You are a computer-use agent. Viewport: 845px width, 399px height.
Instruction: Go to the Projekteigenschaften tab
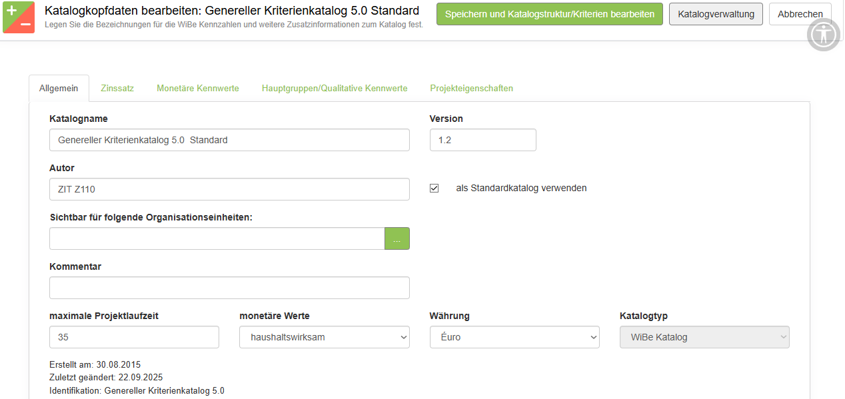(x=472, y=89)
